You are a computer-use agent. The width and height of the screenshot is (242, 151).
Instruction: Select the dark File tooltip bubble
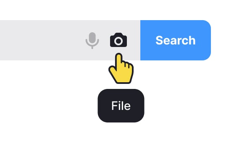121,106
